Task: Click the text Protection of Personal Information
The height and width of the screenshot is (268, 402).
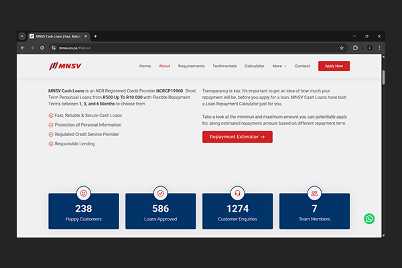Action: (88, 125)
